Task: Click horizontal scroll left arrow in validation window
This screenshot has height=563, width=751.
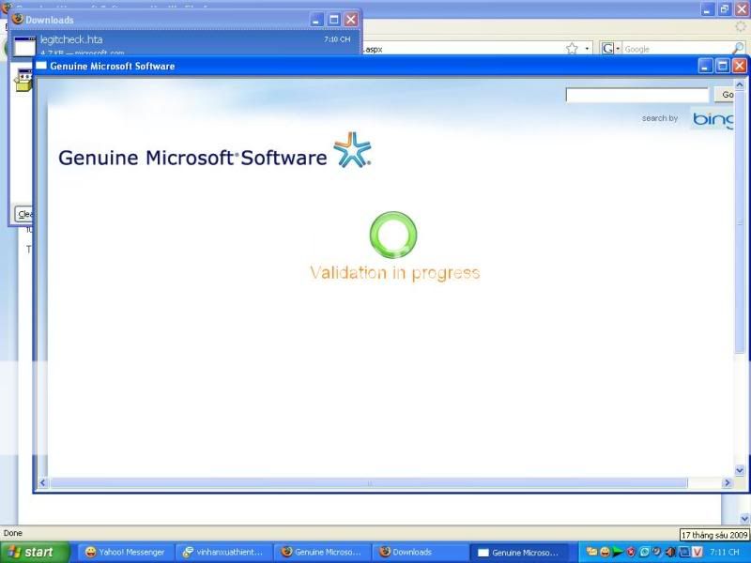Action: coord(42,482)
